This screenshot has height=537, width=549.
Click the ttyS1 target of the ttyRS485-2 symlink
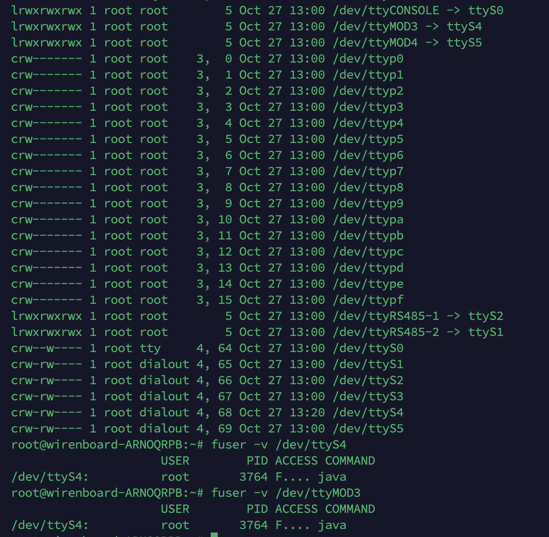pos(486,332)
